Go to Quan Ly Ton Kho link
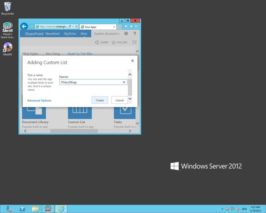The width and height of the screenshot is (266, 213). [x=80, y=54]
